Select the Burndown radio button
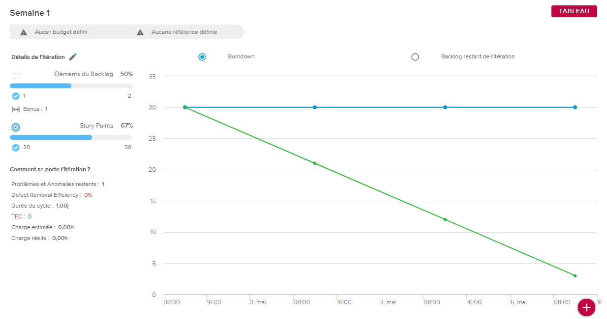 pos(202,57)
